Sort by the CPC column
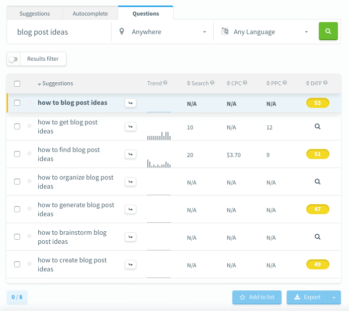This screenshot has width=349, height=311. tap(234, 83)
